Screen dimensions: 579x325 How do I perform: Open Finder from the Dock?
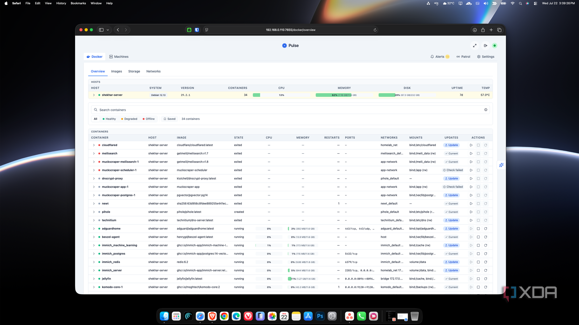tap(164, 316)
